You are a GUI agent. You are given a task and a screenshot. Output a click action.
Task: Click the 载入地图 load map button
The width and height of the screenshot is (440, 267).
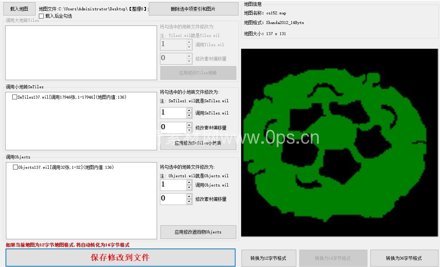click(x=19, y=9)
